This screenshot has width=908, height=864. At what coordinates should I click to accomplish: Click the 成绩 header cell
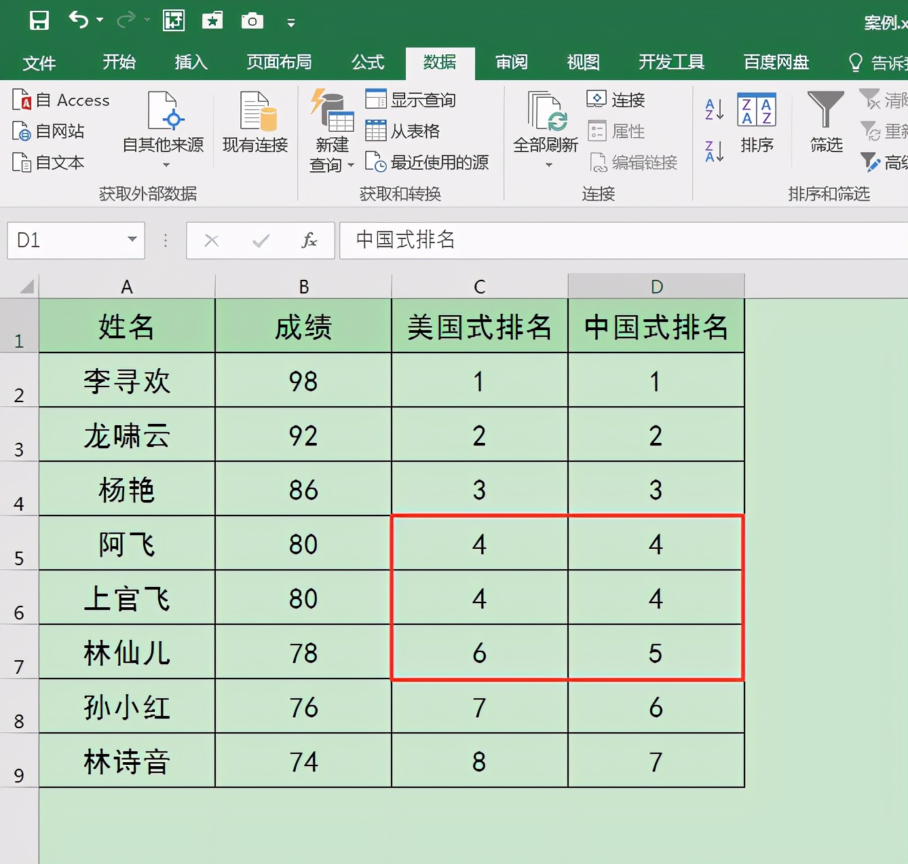[303, 326]
